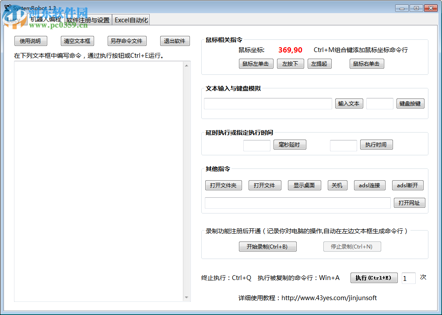442x315 pixels.
Task: Select the 机器人编程 tab
Action: tap(46, 20)
